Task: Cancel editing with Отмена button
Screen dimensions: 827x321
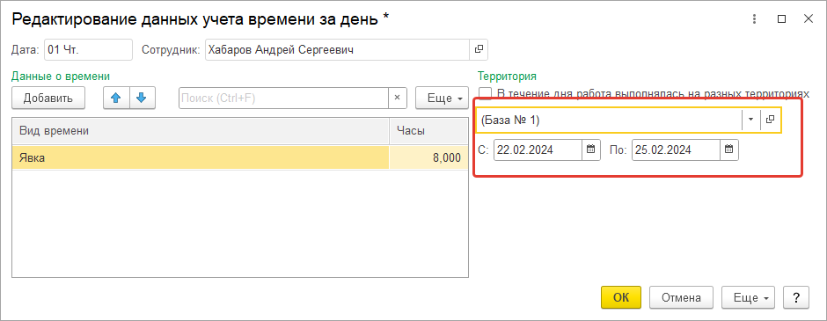Action: coord(681,297)
